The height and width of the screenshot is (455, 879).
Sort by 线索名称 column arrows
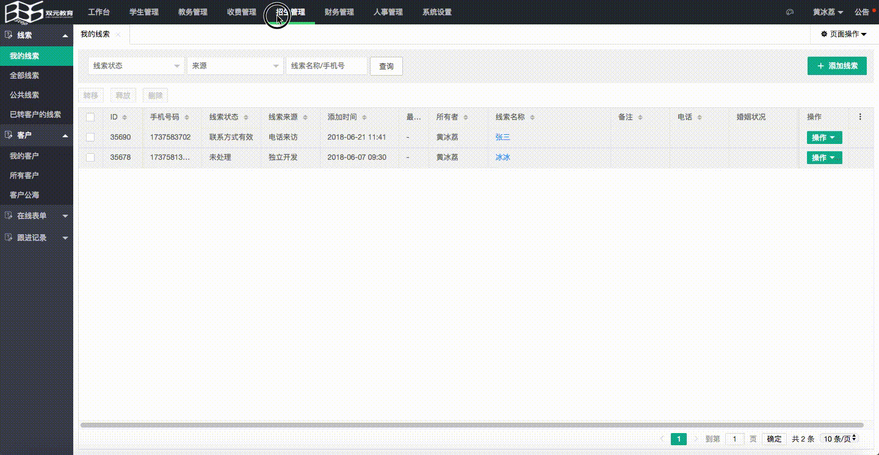click(532, 117)
